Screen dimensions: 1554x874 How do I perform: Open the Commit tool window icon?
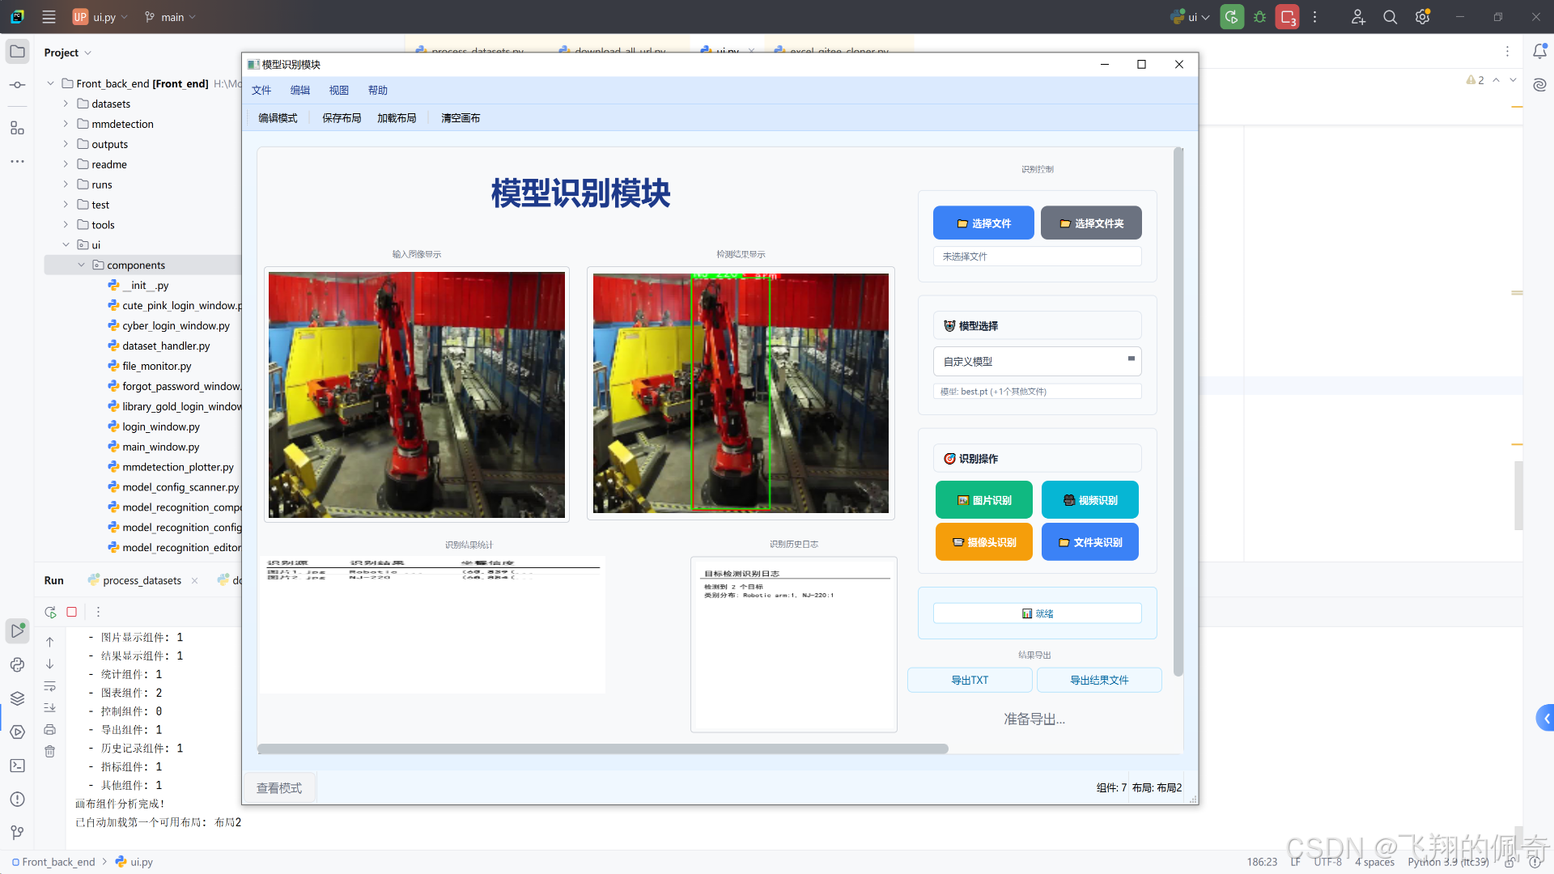(x=17, y=85)
